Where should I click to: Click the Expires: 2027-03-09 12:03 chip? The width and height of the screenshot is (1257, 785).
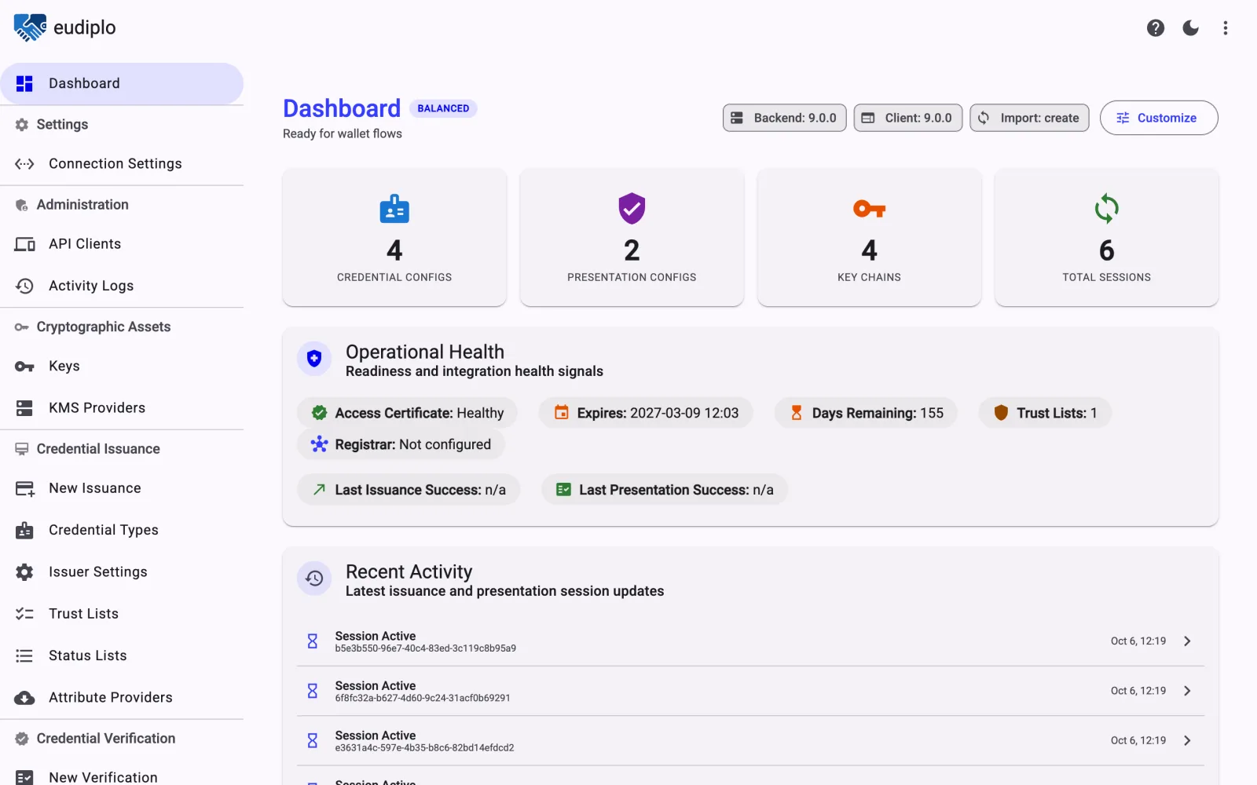(646, 413)
